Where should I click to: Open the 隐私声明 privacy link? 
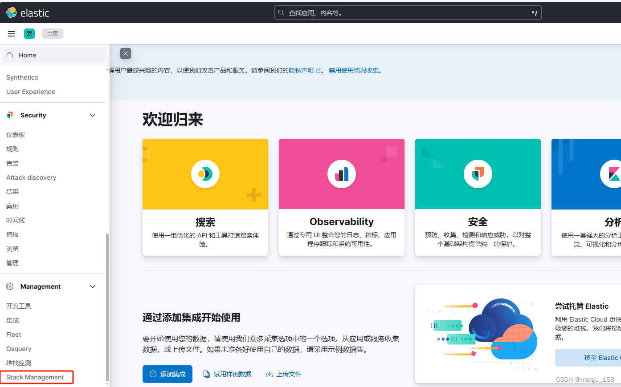click(x=304, y=70)
